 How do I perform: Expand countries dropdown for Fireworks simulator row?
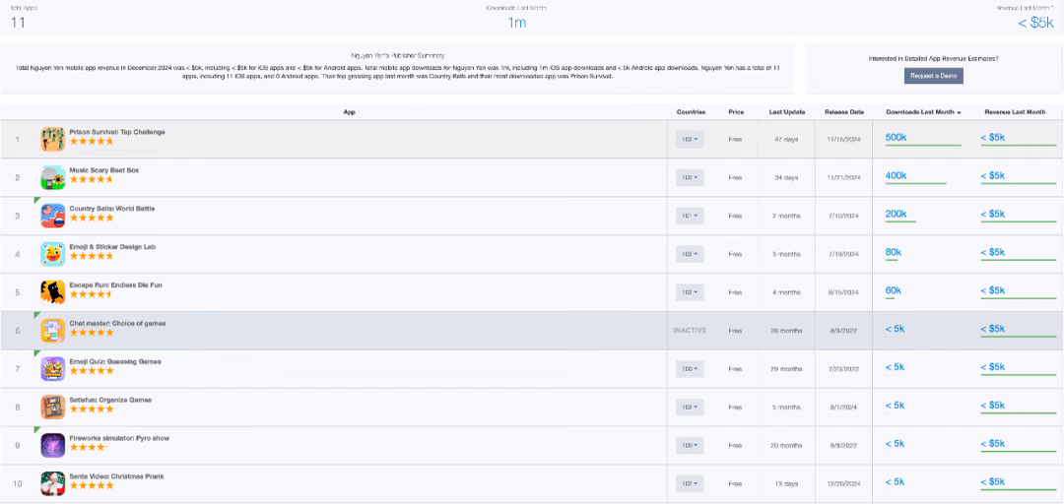point(690,446)
